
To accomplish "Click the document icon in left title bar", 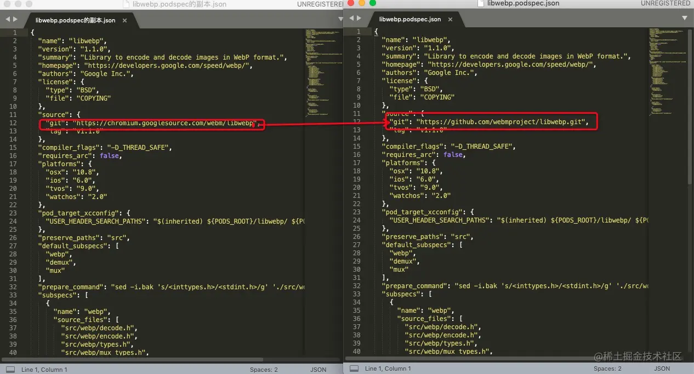I will pos(127,4).
